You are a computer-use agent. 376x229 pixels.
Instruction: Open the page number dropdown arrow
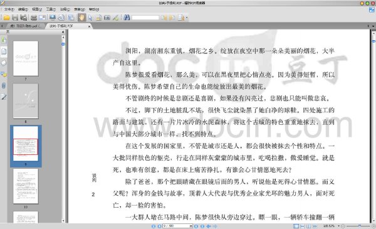pyautogui.click(x=191, y=226)
